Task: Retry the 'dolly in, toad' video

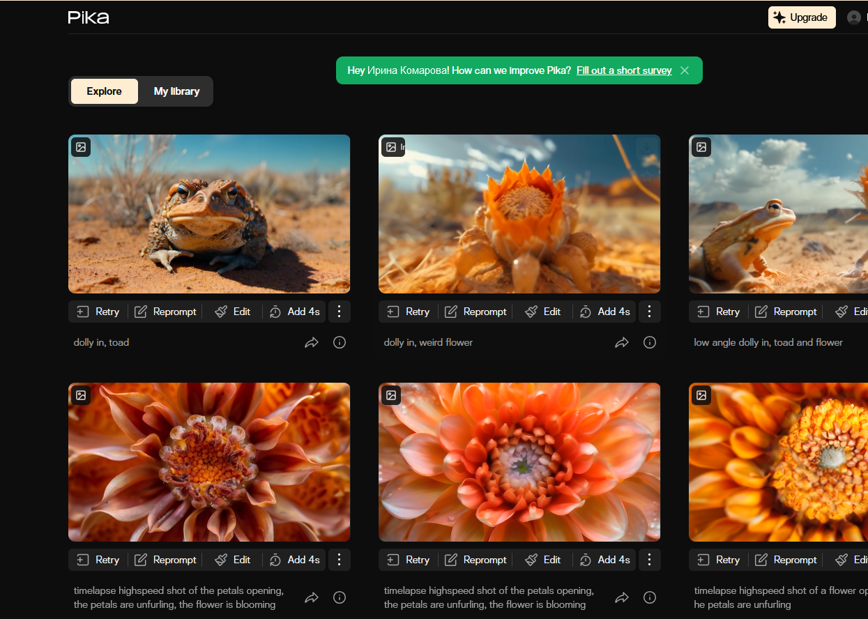Action: (98, 312)
